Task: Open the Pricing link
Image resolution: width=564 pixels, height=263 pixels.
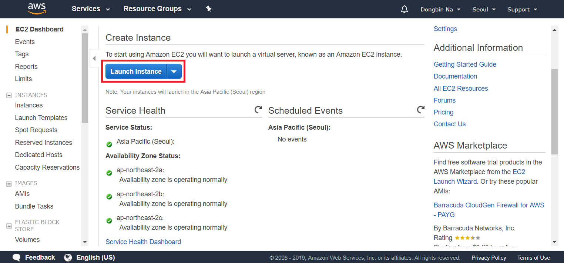Action: coord(443,112)
